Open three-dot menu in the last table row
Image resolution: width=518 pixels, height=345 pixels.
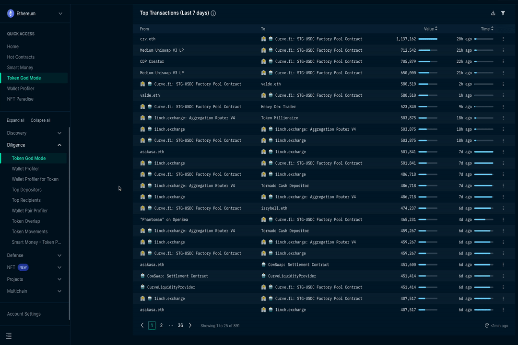click(x=503, y=310)
